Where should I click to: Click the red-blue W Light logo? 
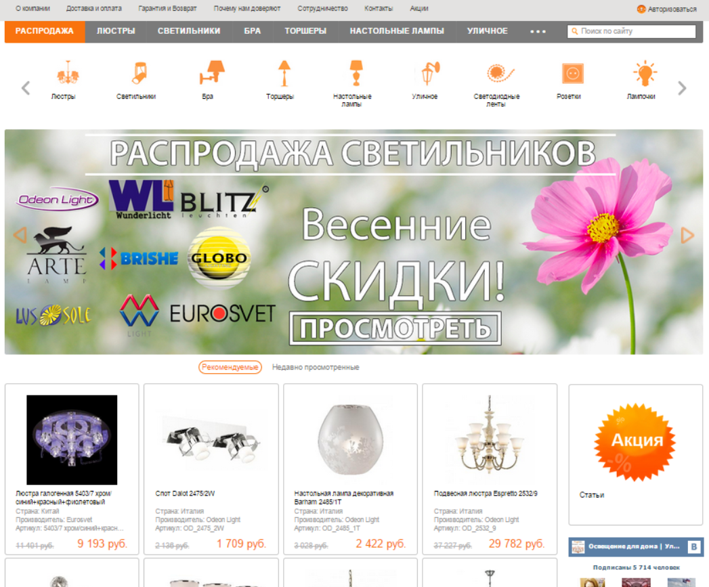click(139, 315)
